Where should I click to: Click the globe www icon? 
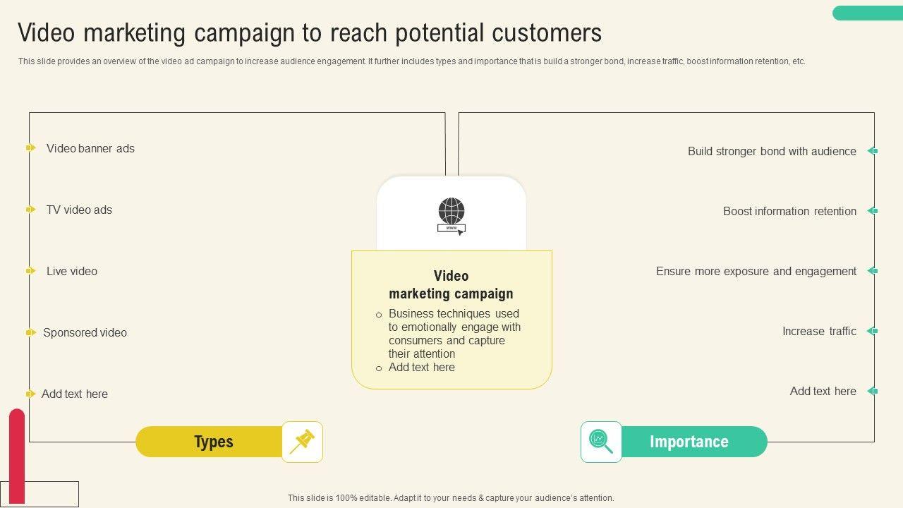451,215
